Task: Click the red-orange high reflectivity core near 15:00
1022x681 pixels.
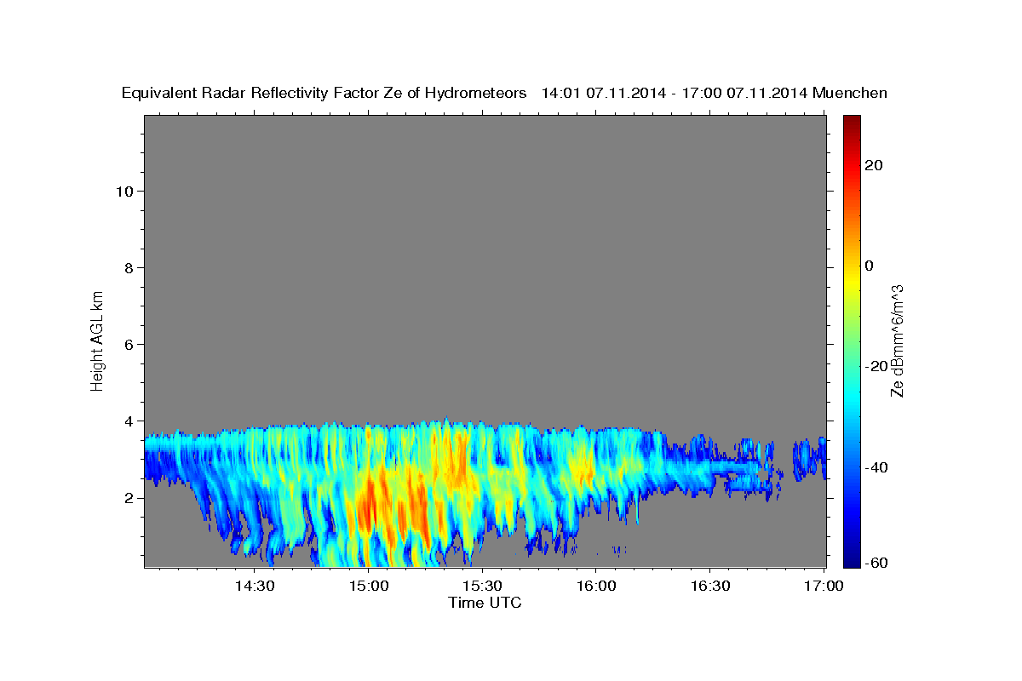Action: point(368,506)
